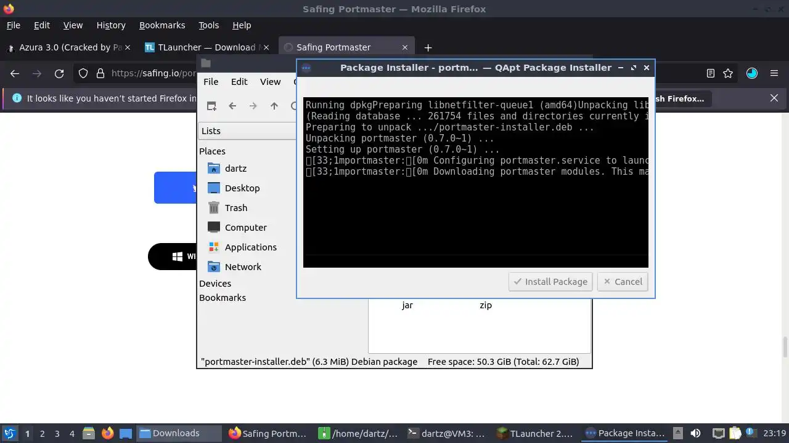Click Firefox forward navigation arrow
This screenshot has width=789, height=443.
click(37, 73)
